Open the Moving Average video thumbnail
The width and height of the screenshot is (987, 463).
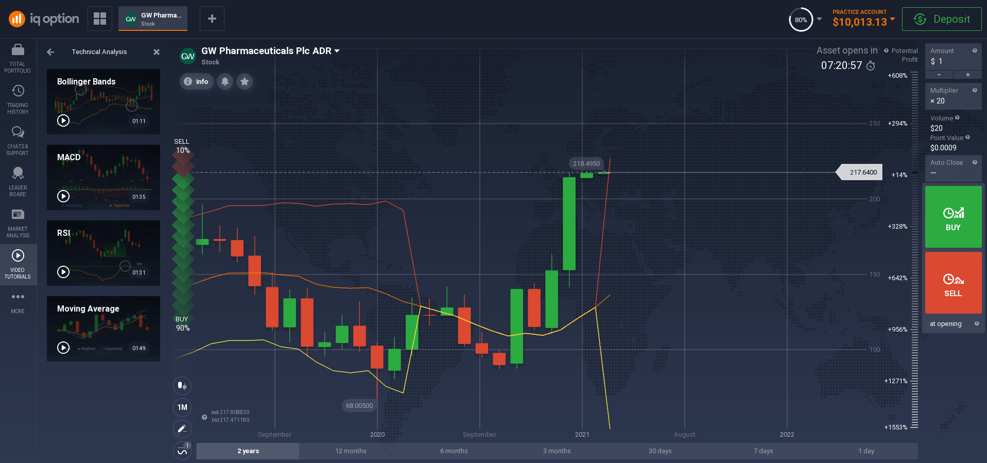click(x=103, y=329)
